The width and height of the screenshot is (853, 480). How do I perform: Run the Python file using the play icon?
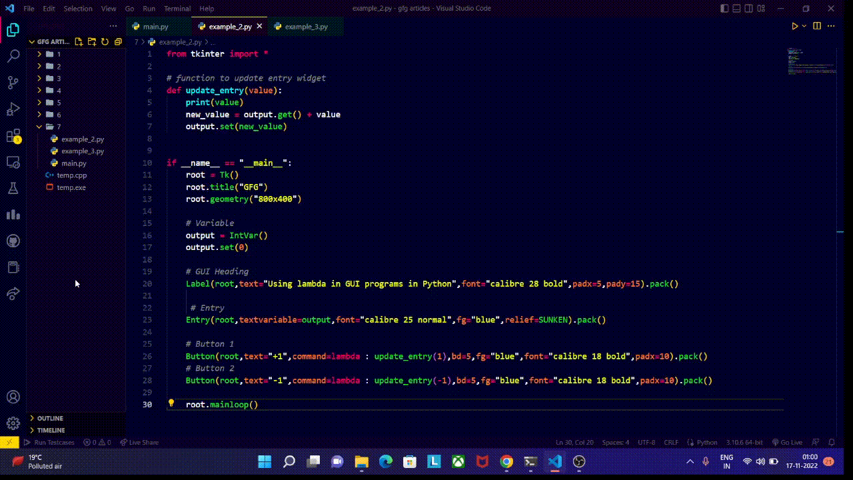(x=794, y=26)
